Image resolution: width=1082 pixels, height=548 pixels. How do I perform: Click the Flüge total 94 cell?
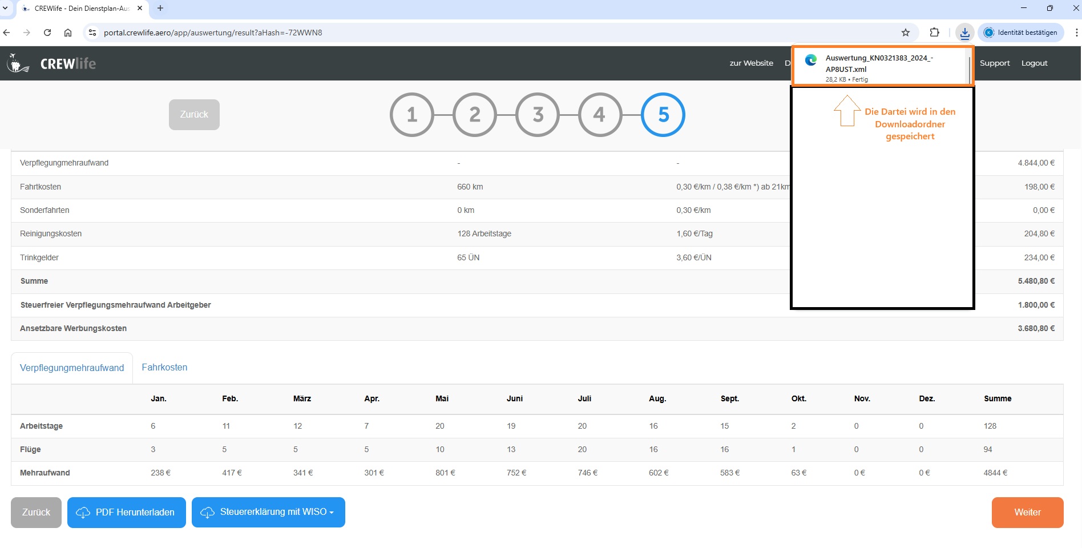tap(988, 449)
